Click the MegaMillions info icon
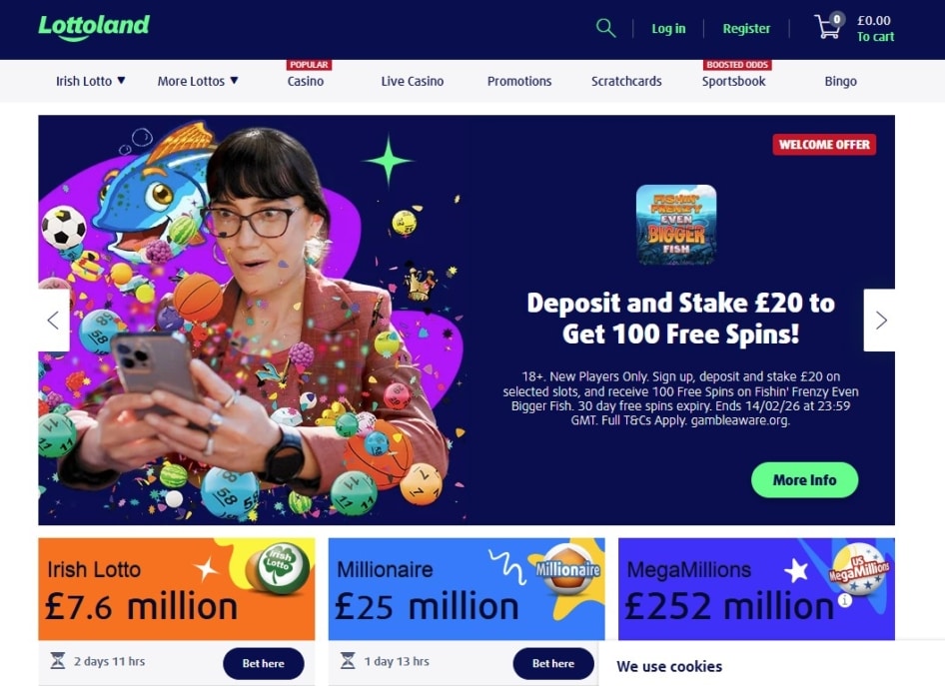Image resolution: width=945 pixels, height=686 pixels. [x=845, y=600]
